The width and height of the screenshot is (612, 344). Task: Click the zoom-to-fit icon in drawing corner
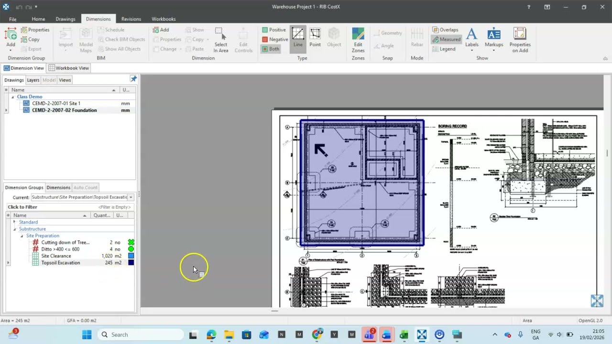[x=597, y=301]
